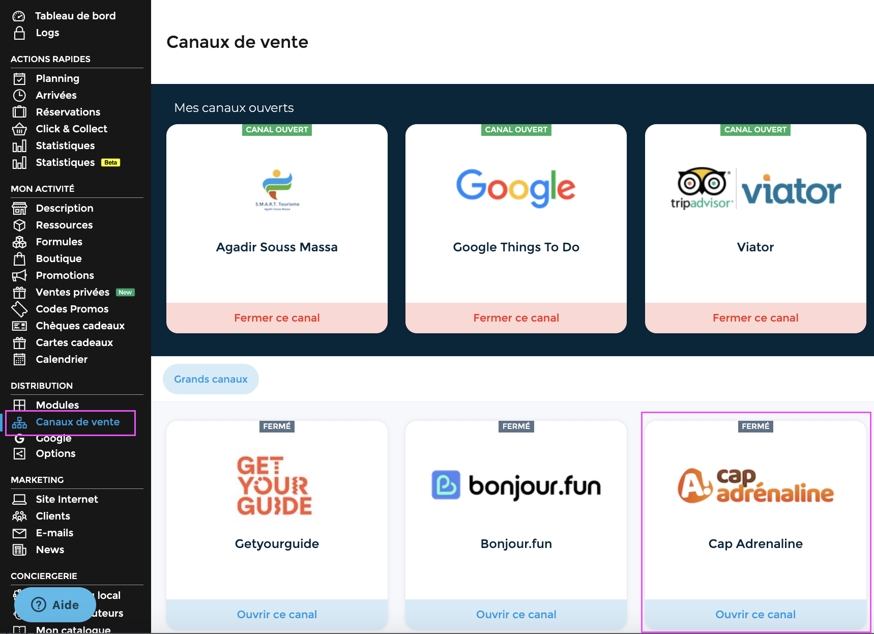Screen dimensions: 874x634
Task: Open the Statistiques Beta menu entry
Action: (x=66, y=162)
